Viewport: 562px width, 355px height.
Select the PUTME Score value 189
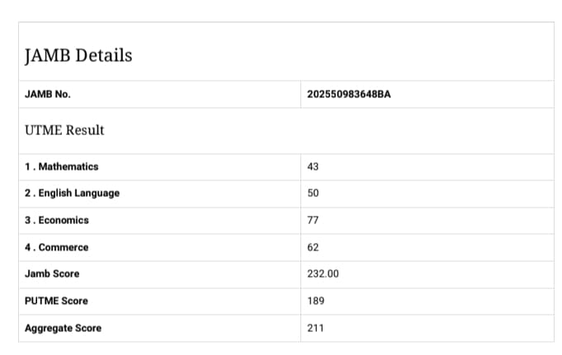click(x=315, y=301)
